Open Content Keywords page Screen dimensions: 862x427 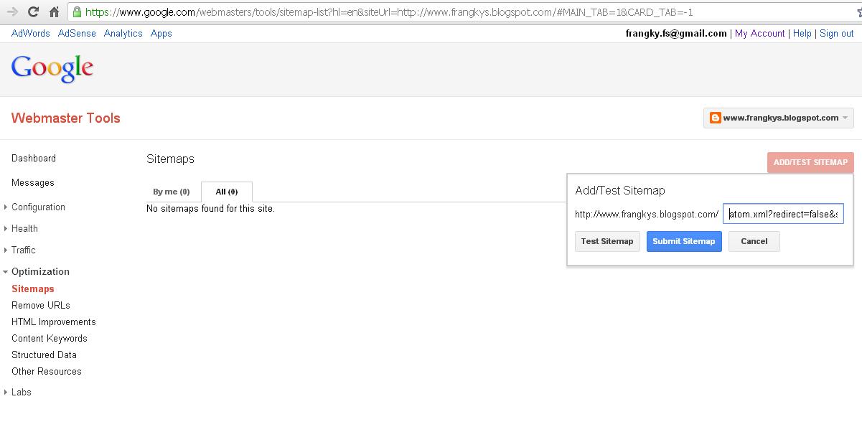[x=50, y=338]
